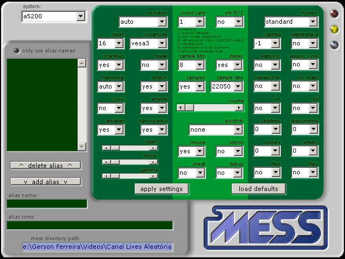Image resolution: width=345 pixels, height=259 pixels.
Task: Expand the flipx dropdown
Action: pos(275,172)
